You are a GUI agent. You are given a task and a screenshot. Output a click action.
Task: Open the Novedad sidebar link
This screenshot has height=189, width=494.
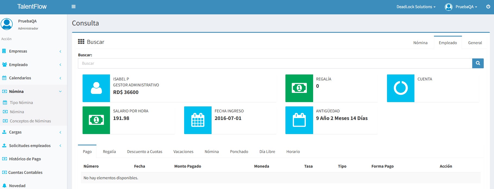[x=17, y=185]
